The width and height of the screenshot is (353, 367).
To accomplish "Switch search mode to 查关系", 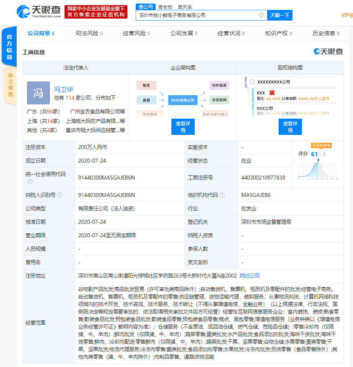I will 185,7.
